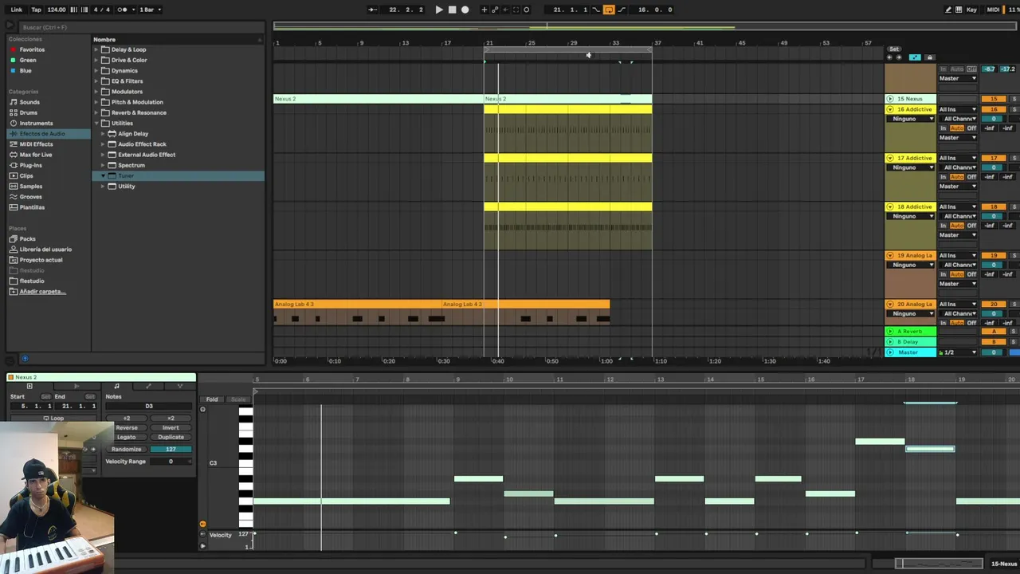Toggle Draw Mode pencil icon

[x=947, y=10]
